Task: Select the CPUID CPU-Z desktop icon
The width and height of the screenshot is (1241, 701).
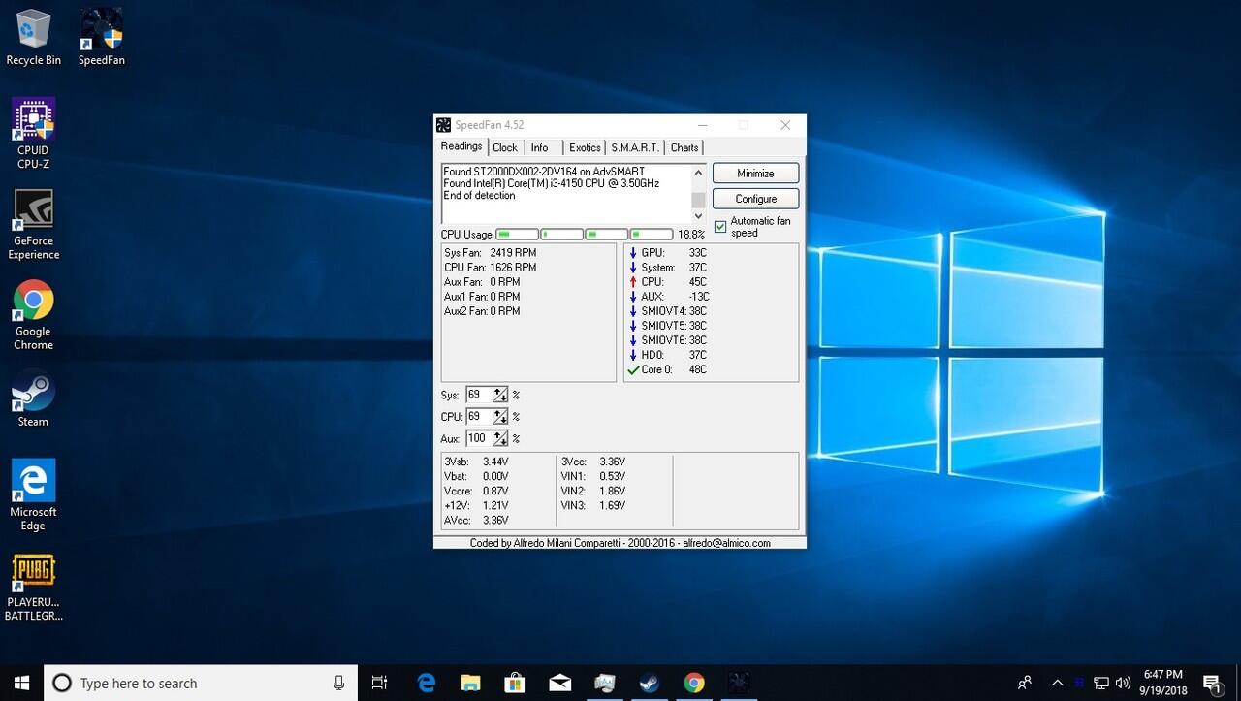Action: coord(33,134)
